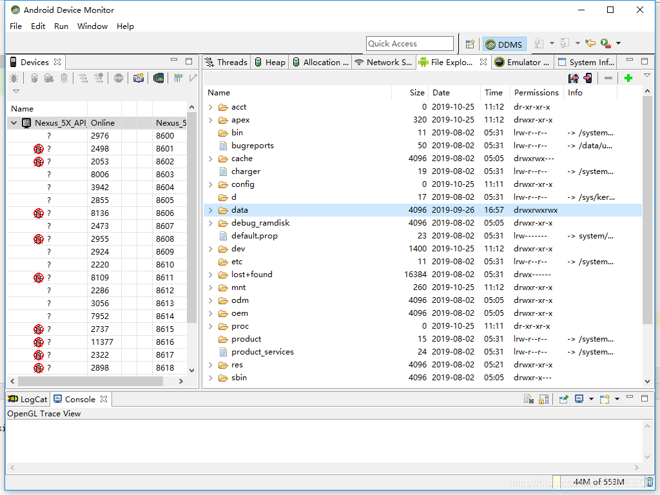Click the Clear Console icon
This screenshot has width=660, height=495.
[x=529, y=399]
